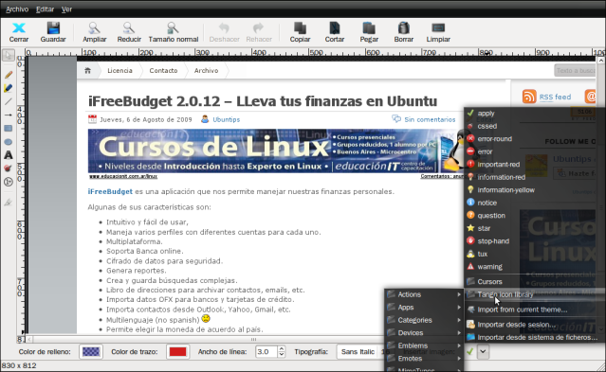Click the Ubuntips author link
Viewport: 606px width, 372px height.
[226, 119]
